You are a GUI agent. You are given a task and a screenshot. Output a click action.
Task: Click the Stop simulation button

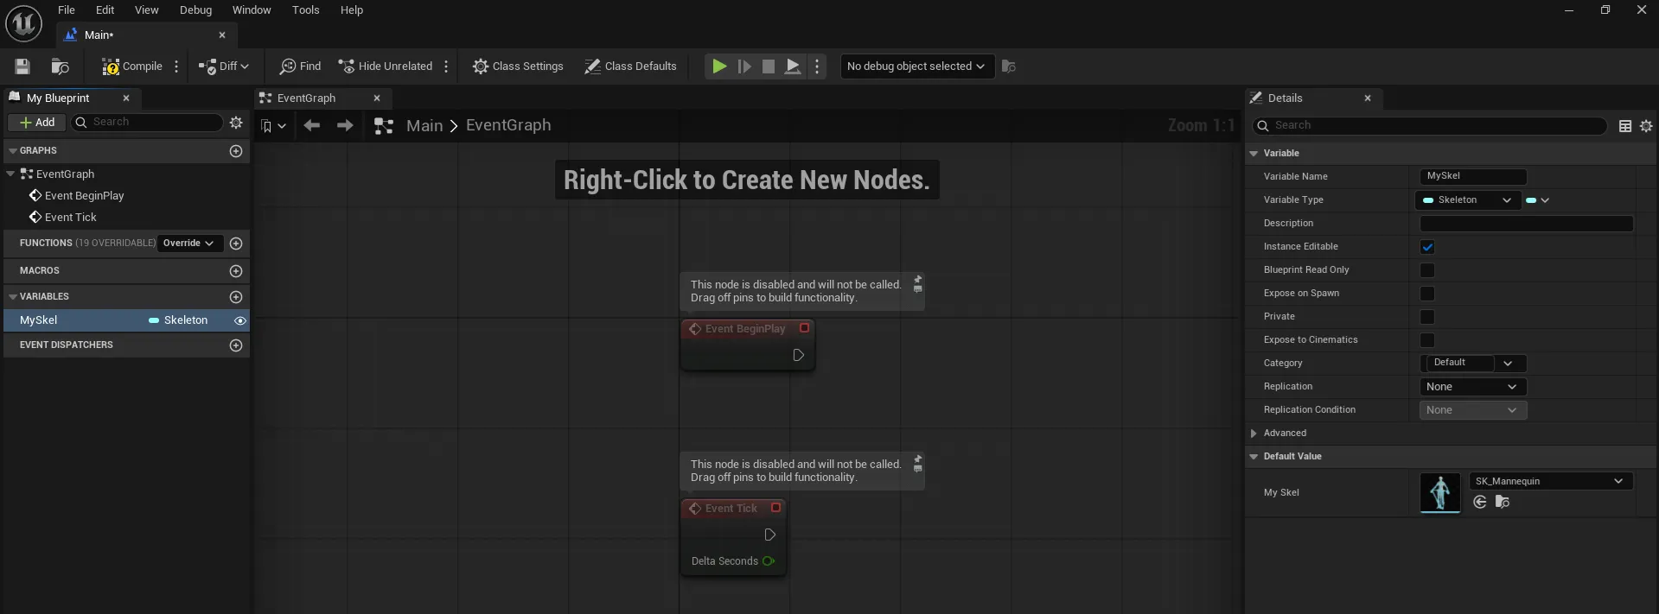[768, 66]
